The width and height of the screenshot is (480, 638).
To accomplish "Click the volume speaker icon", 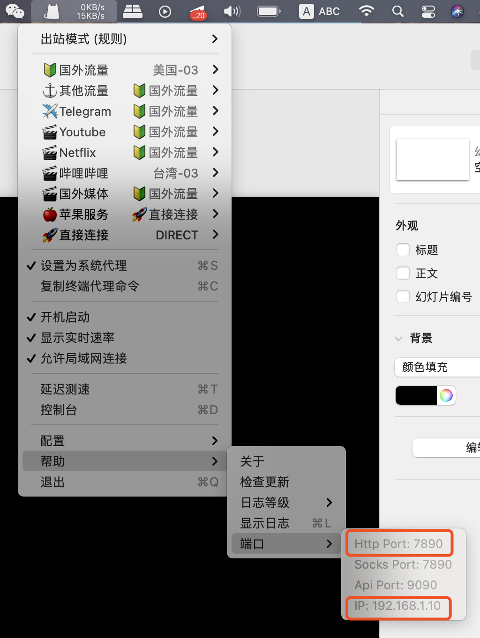I will [232, 11].
